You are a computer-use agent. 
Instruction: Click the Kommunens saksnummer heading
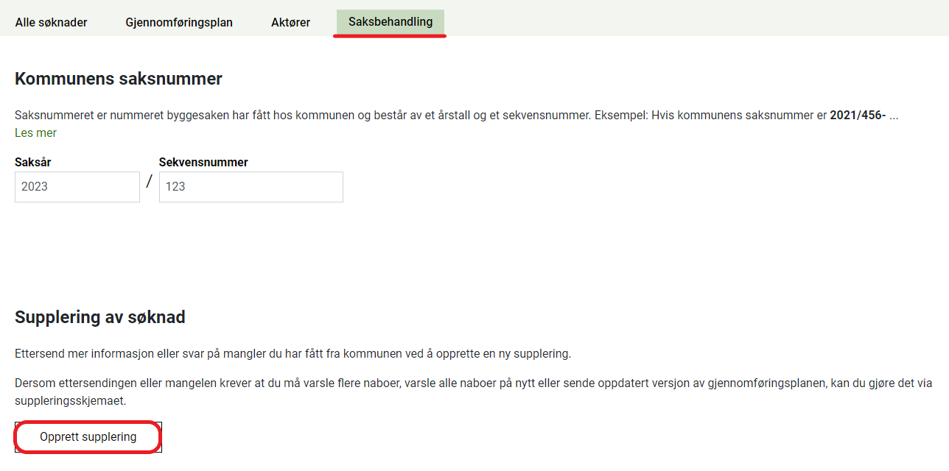point(118,79)
